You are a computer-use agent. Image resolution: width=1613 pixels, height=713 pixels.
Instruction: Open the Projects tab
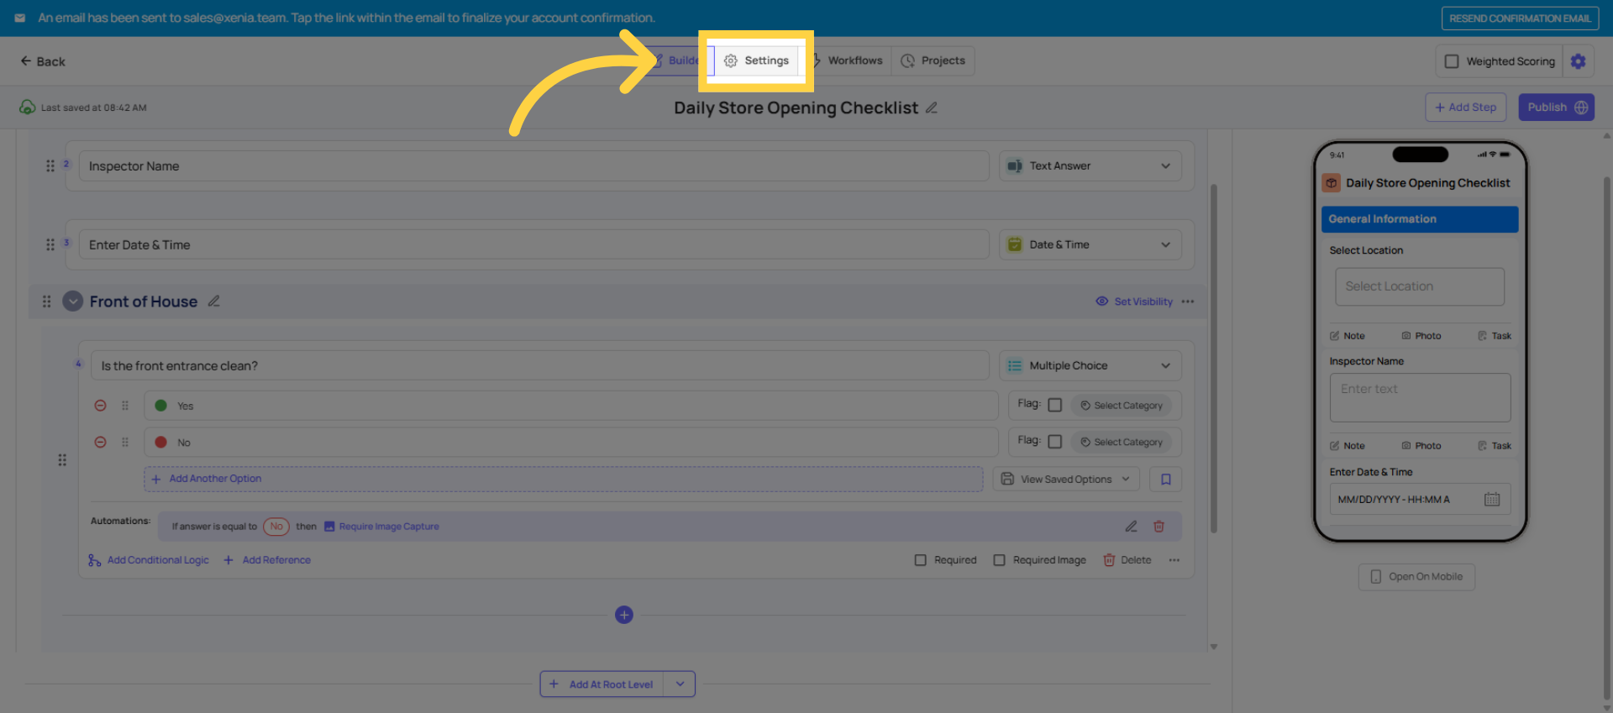coord(933,60)
